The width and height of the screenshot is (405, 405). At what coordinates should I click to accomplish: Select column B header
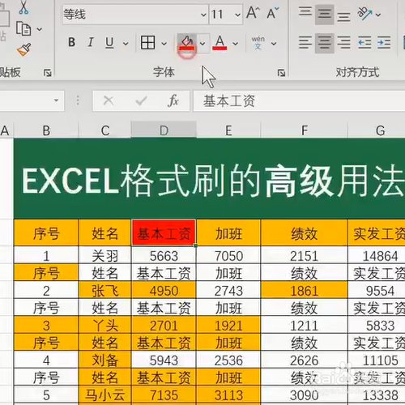(x=46, y=130)
